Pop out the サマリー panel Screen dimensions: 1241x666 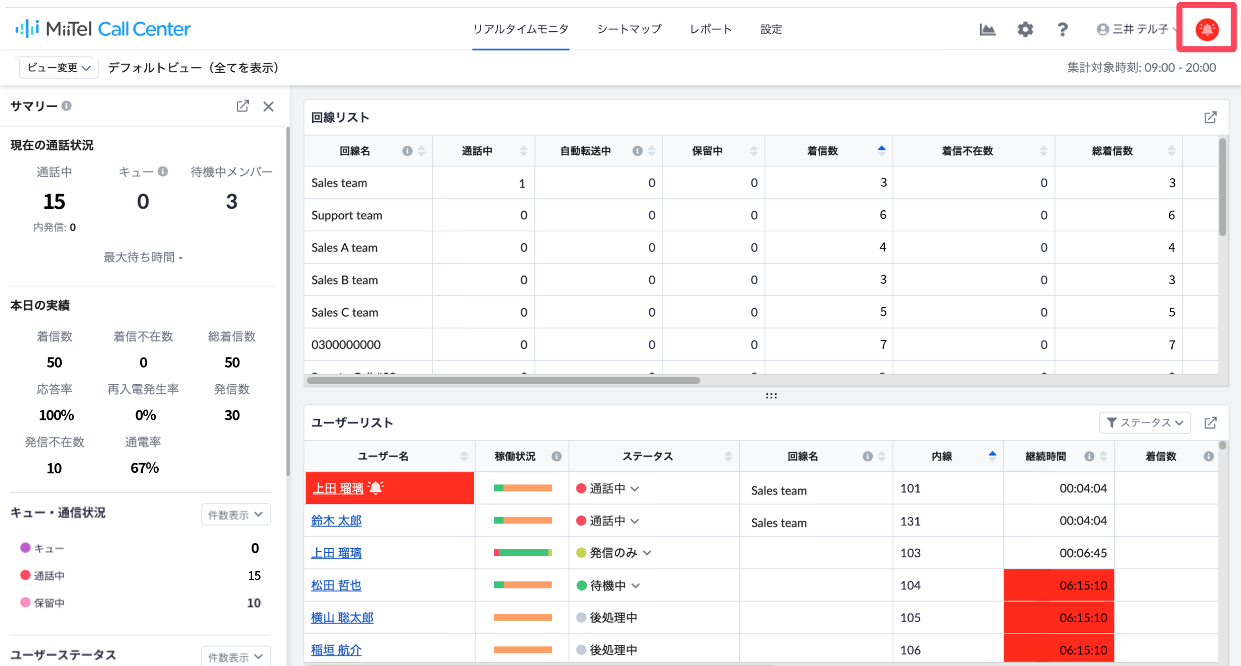tap(242, 106)
